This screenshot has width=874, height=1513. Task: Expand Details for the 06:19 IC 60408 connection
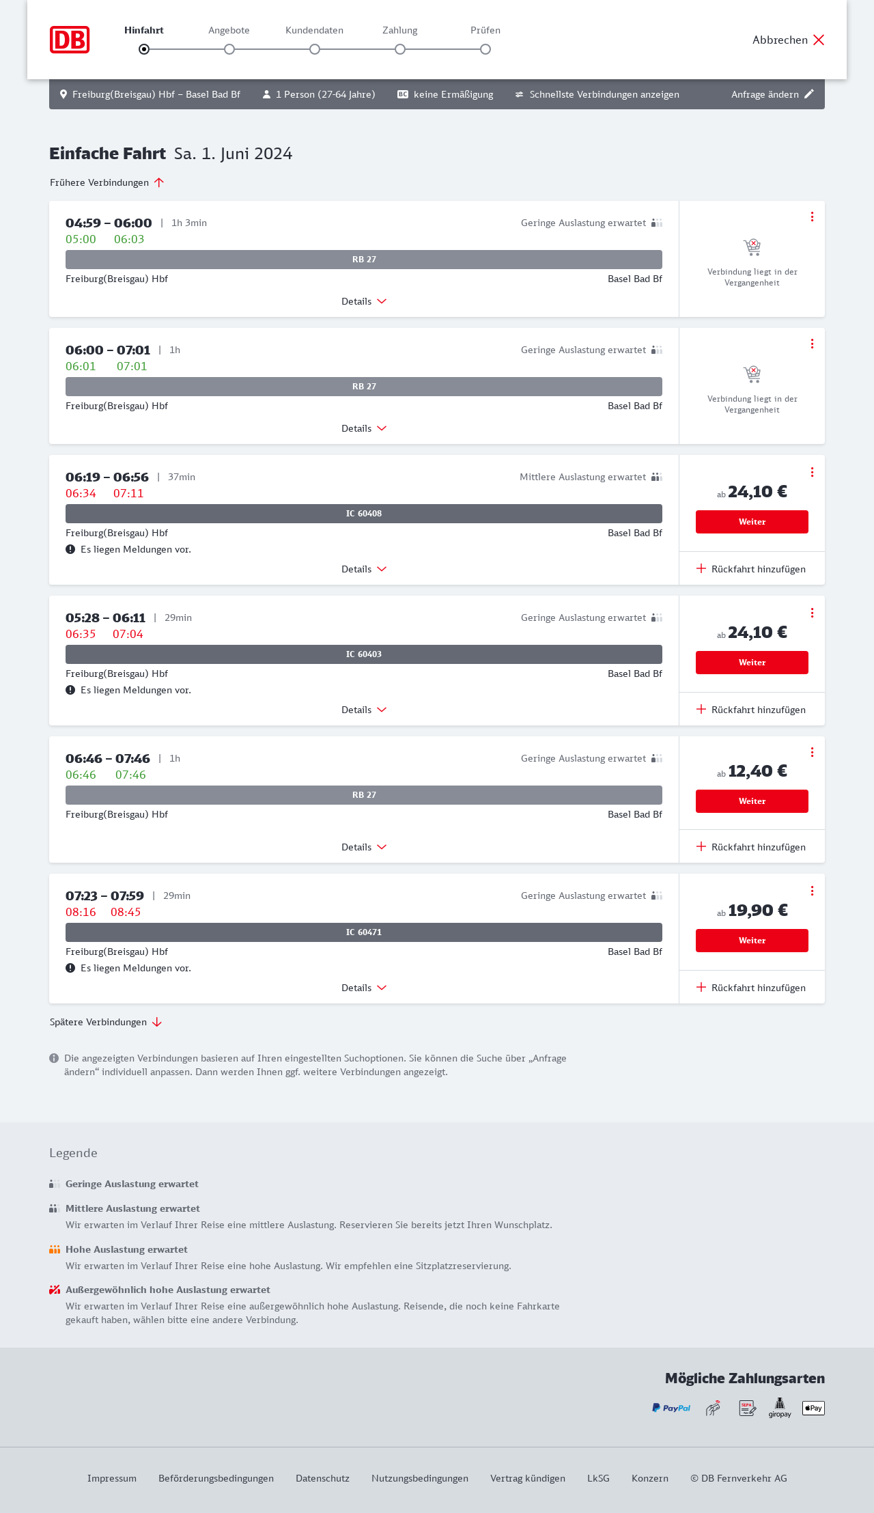point(364,569)
